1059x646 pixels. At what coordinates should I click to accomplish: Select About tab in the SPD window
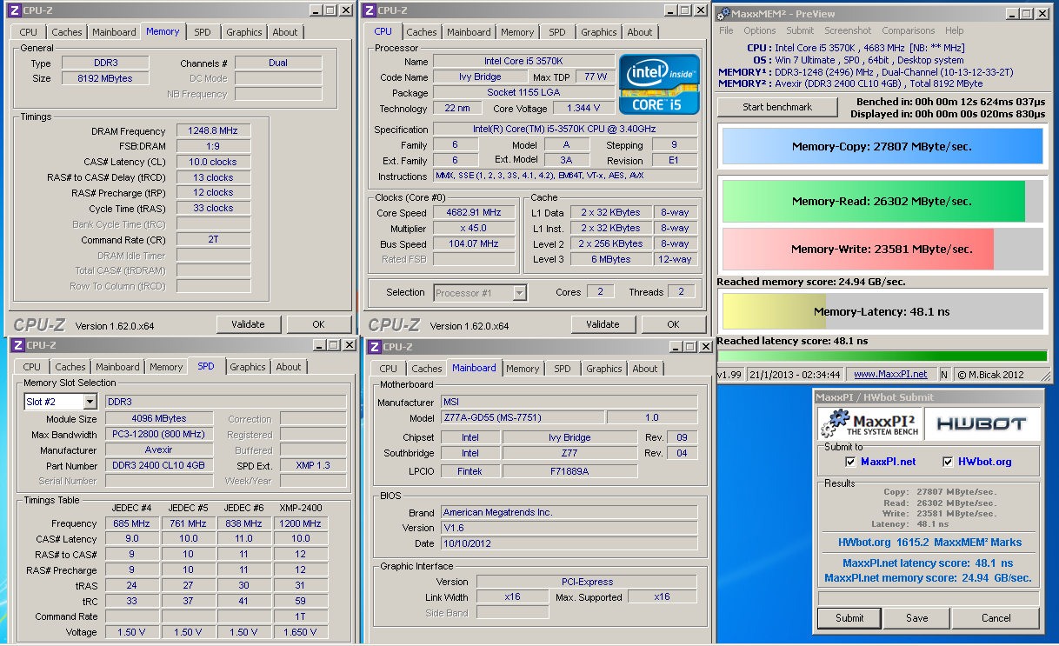click(289, 367)
